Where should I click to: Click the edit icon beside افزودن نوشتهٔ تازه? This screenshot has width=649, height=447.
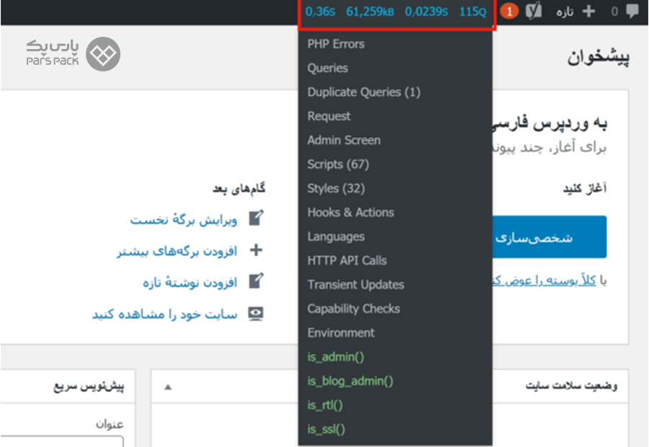(256, 281)
